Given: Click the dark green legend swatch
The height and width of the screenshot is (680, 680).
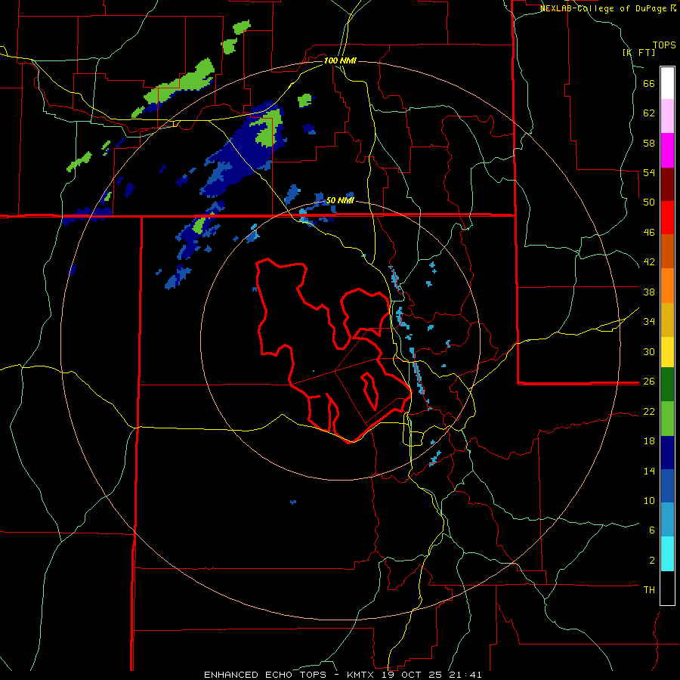Looking at the screenshot, I should pyautogui.click(x=667, y=385).
